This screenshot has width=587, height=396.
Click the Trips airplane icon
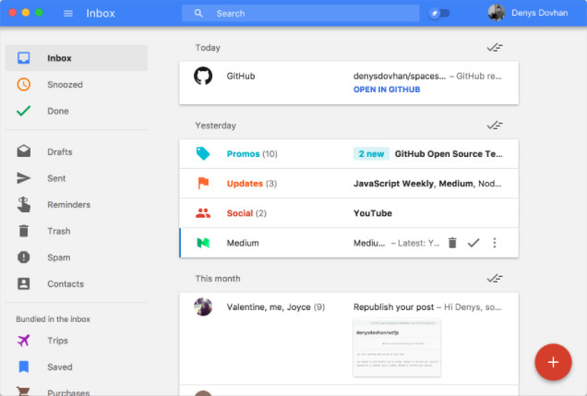tap(24, 341)
